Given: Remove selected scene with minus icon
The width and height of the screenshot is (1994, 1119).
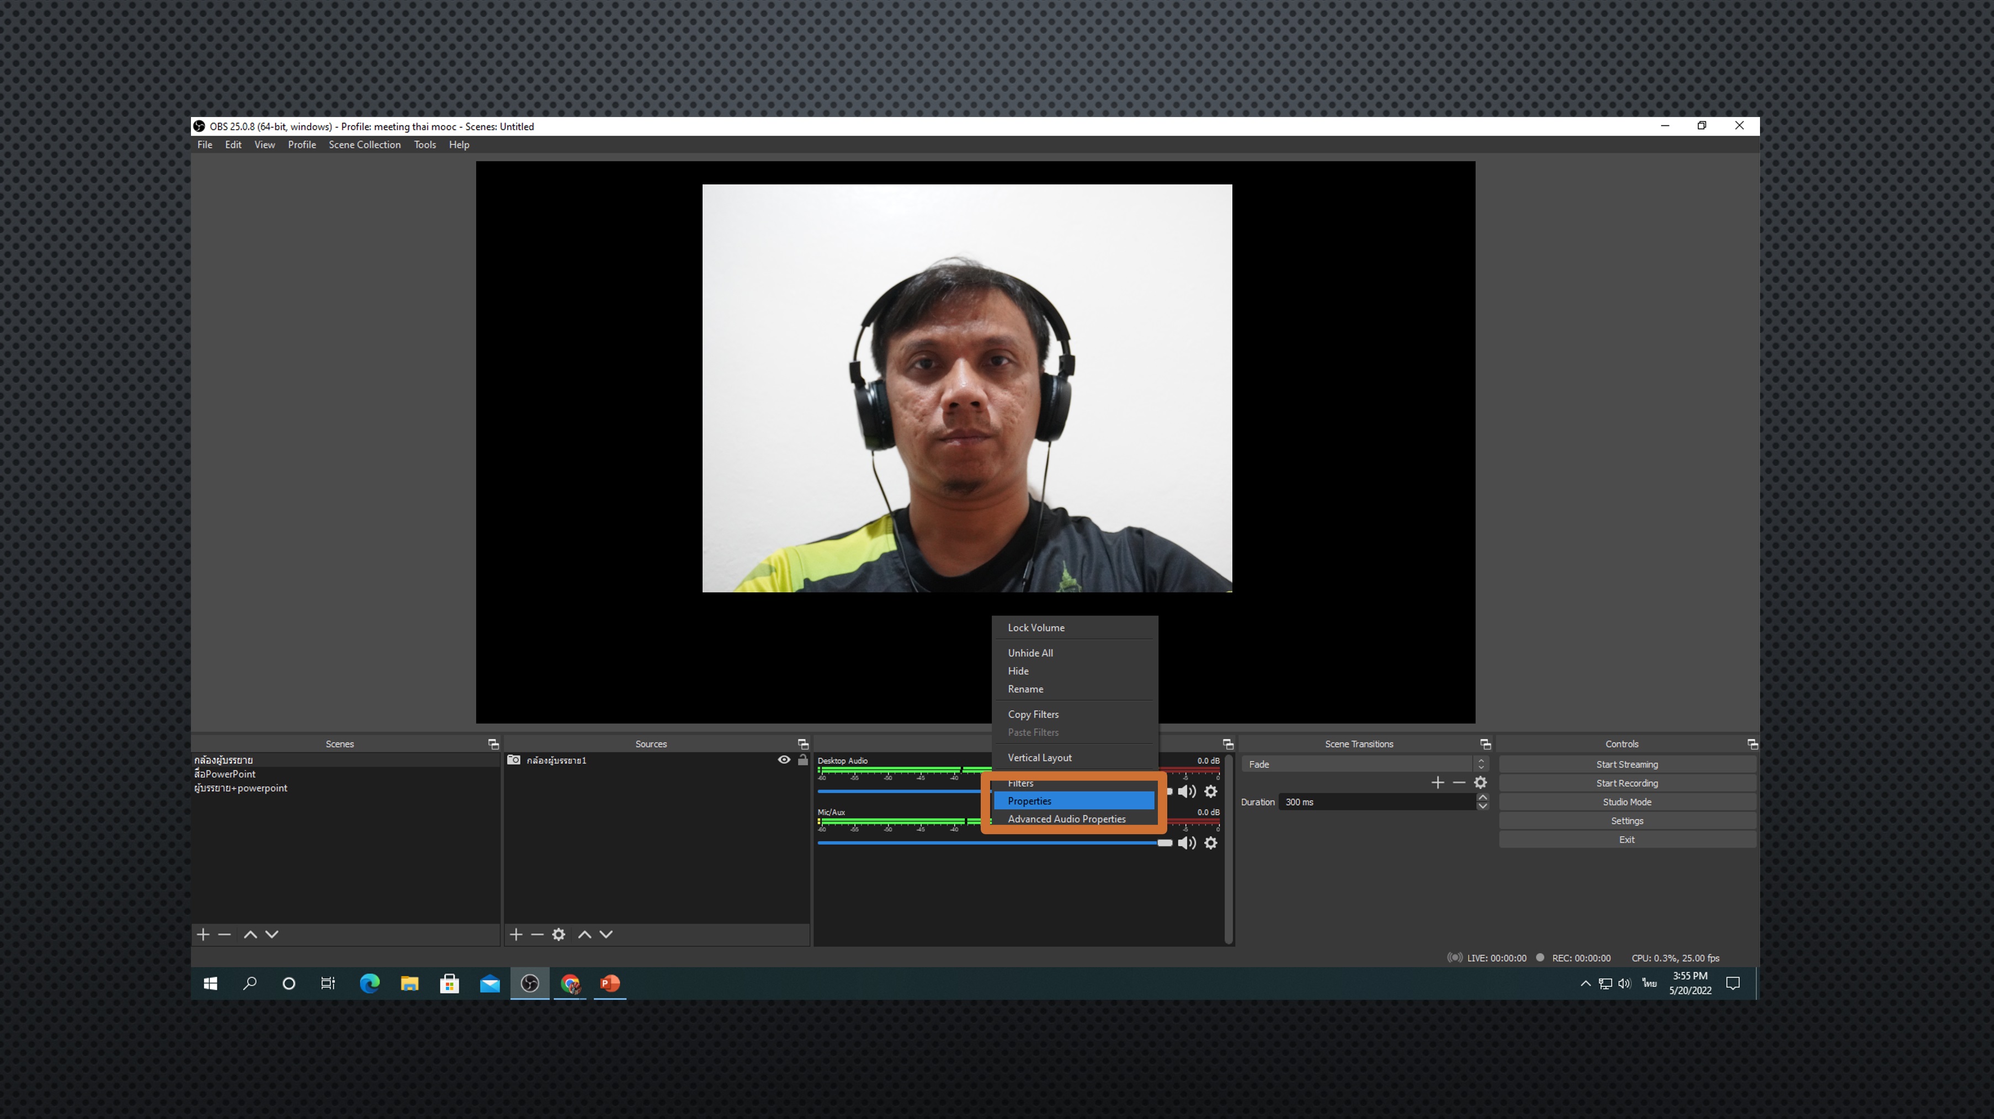Looking at the screenshot, I should (x=225, y=935).
